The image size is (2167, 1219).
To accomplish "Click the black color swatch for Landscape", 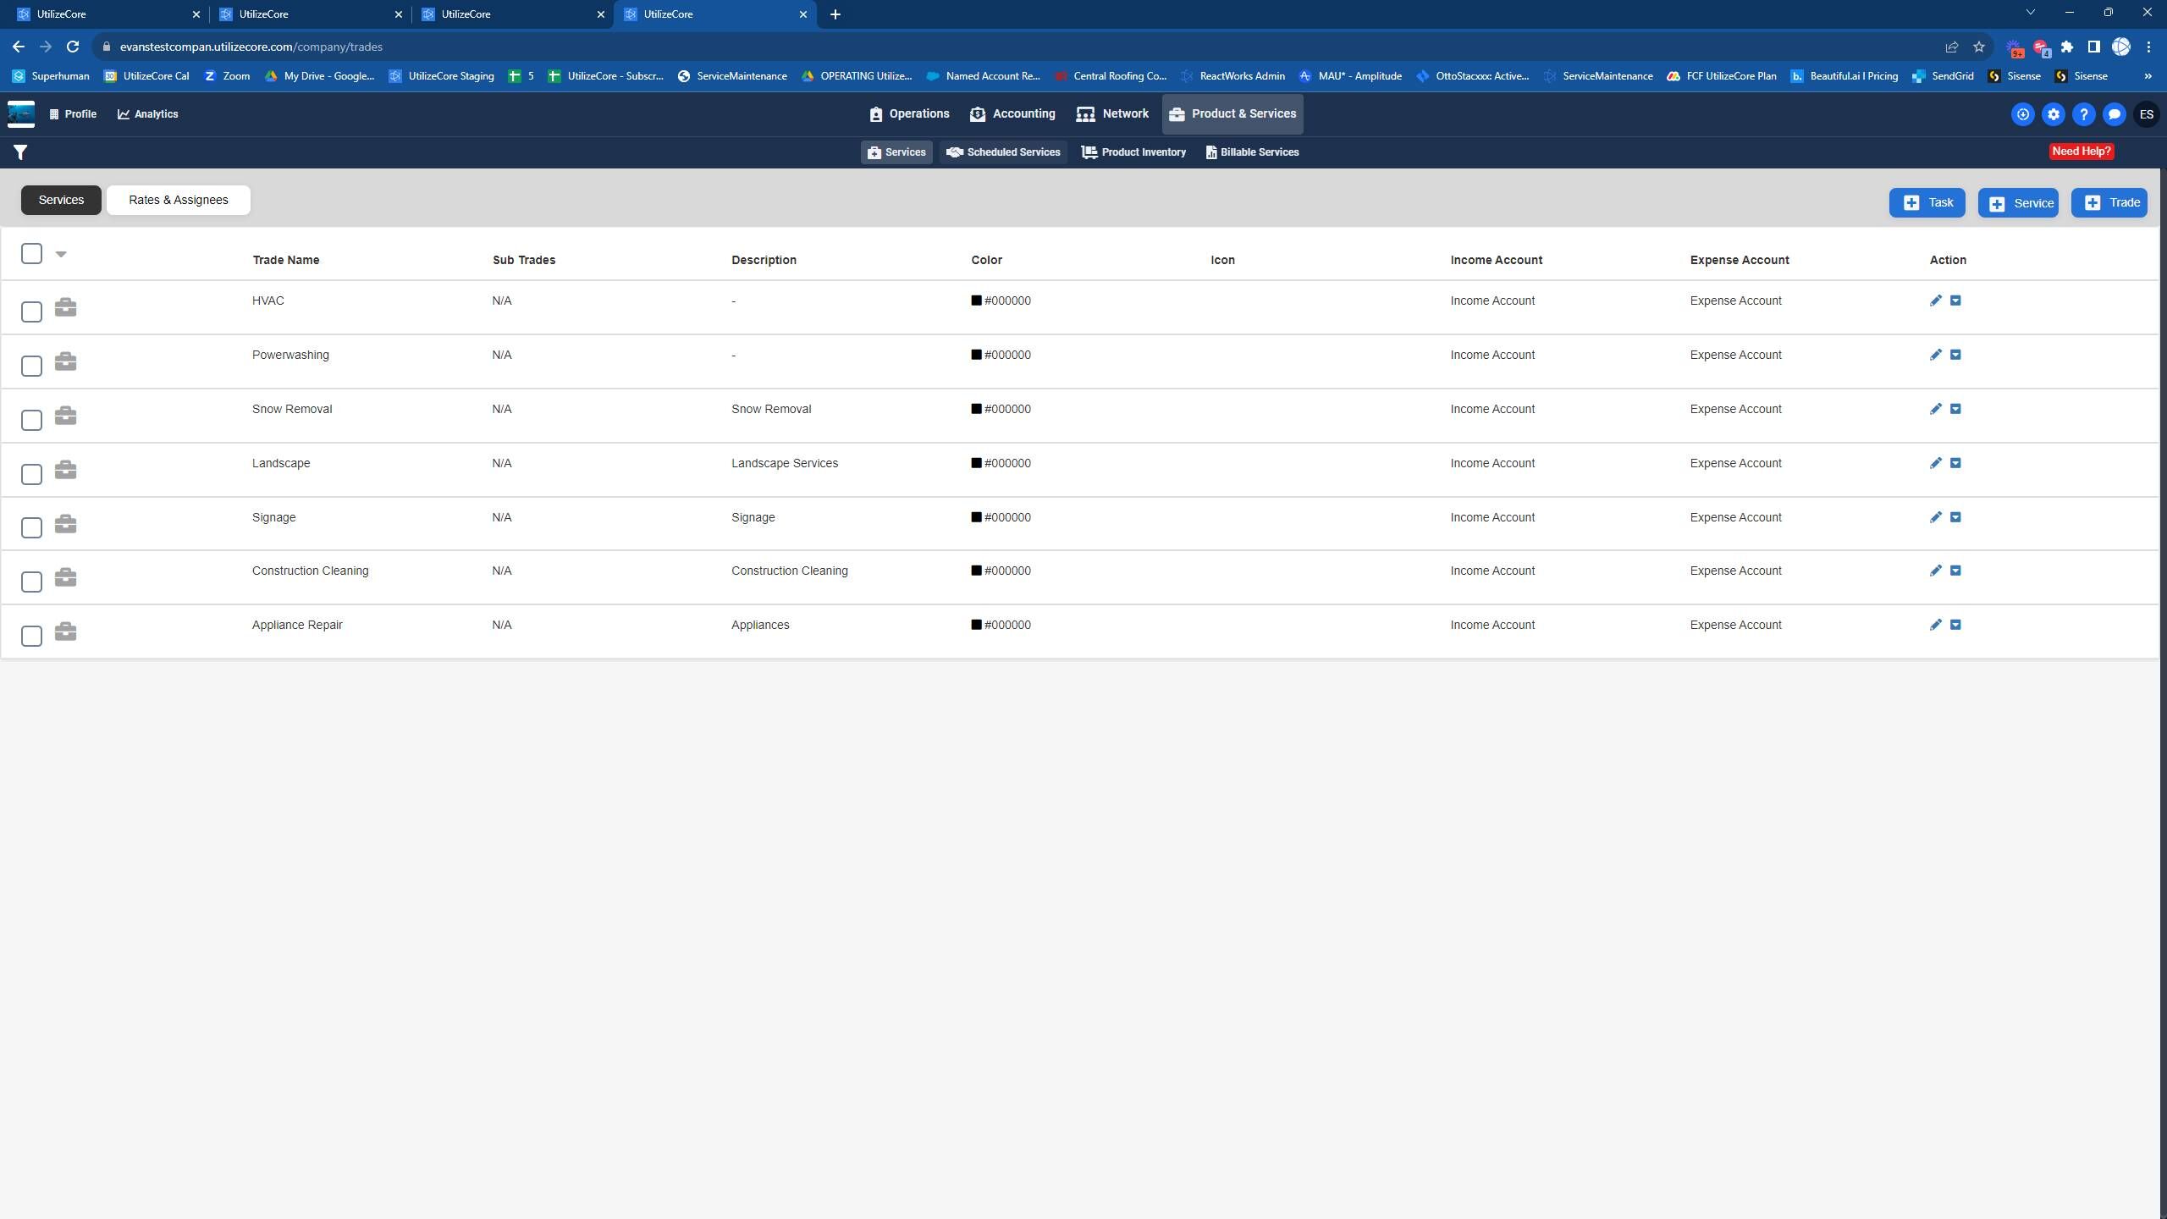I will click(976, 463).
